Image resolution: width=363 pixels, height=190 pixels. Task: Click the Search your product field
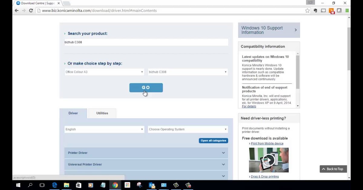pos(146,42)
